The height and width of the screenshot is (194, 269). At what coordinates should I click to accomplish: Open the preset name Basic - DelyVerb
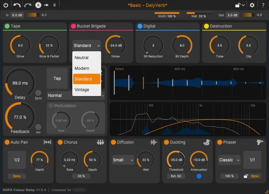point(147,5)
